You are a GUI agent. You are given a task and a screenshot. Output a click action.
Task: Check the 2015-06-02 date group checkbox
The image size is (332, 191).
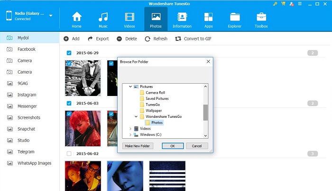pyautogui.click(x=69, y=153)
